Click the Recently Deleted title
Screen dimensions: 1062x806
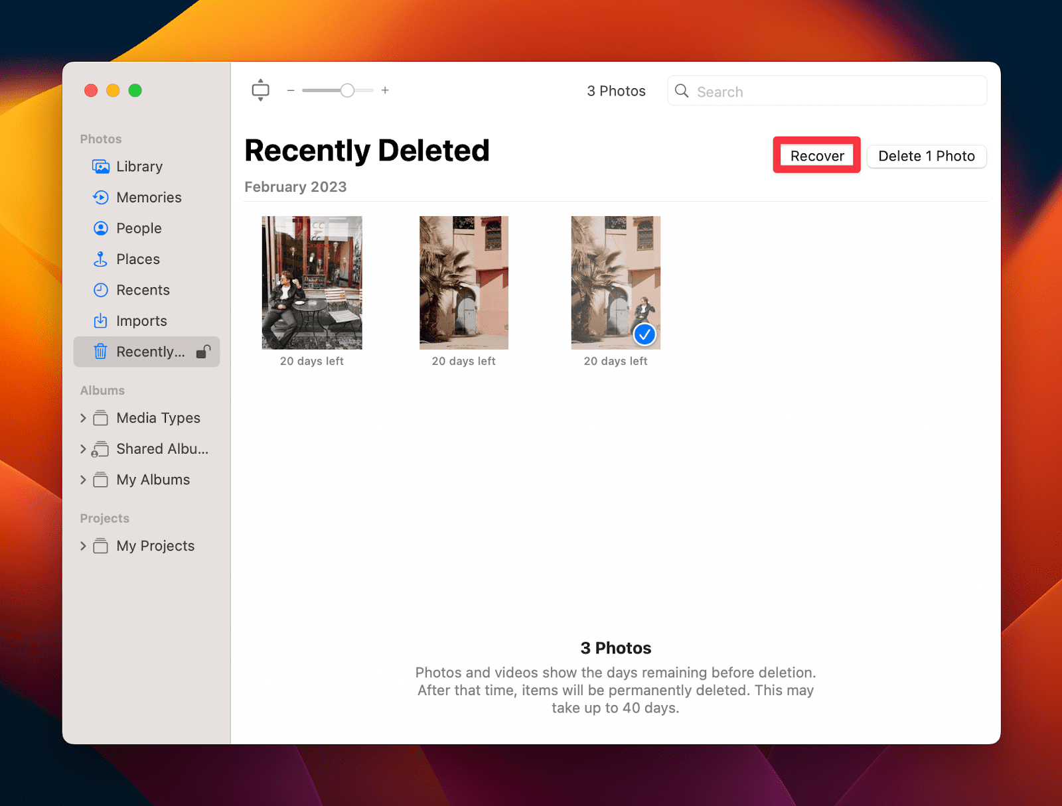point(367,151)
